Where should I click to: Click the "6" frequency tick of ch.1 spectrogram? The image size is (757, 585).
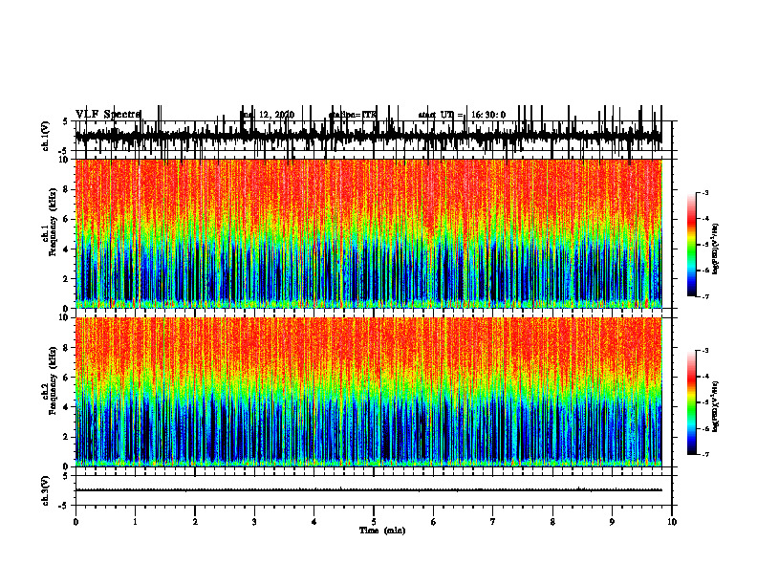pos(67,220)
